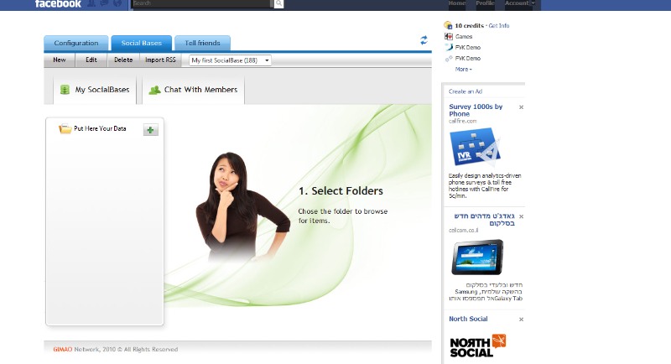Viewport: 671px width, 364px height.
Task: Click the Chat With Members people icon
Action: click(x=154, y=90)
